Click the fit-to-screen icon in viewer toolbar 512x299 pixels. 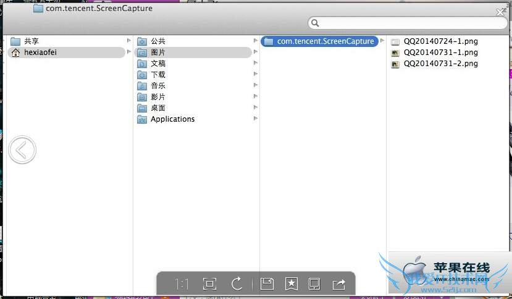pyautogui.click(x=209, y=284)
